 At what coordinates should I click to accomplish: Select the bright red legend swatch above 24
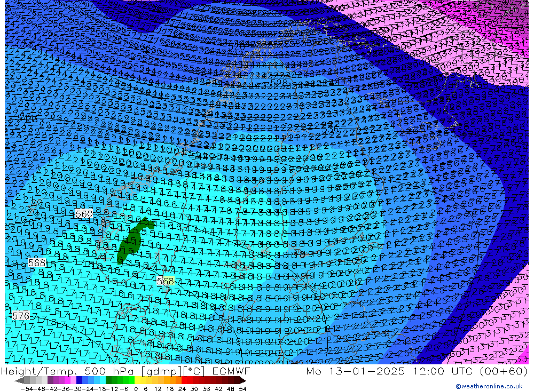tap(184, 381)
